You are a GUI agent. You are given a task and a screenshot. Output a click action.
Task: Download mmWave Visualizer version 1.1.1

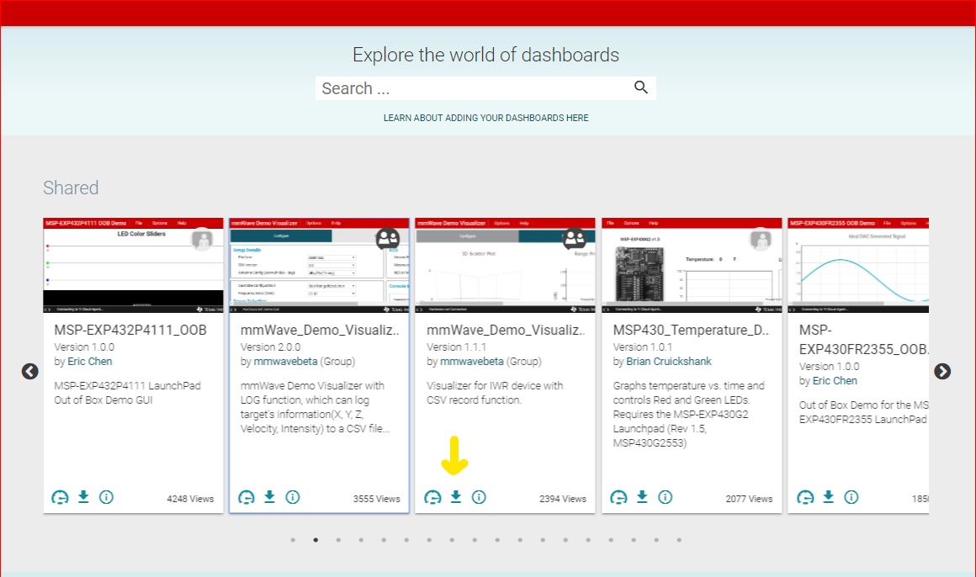pyautogui.click(x=456, y=497)
